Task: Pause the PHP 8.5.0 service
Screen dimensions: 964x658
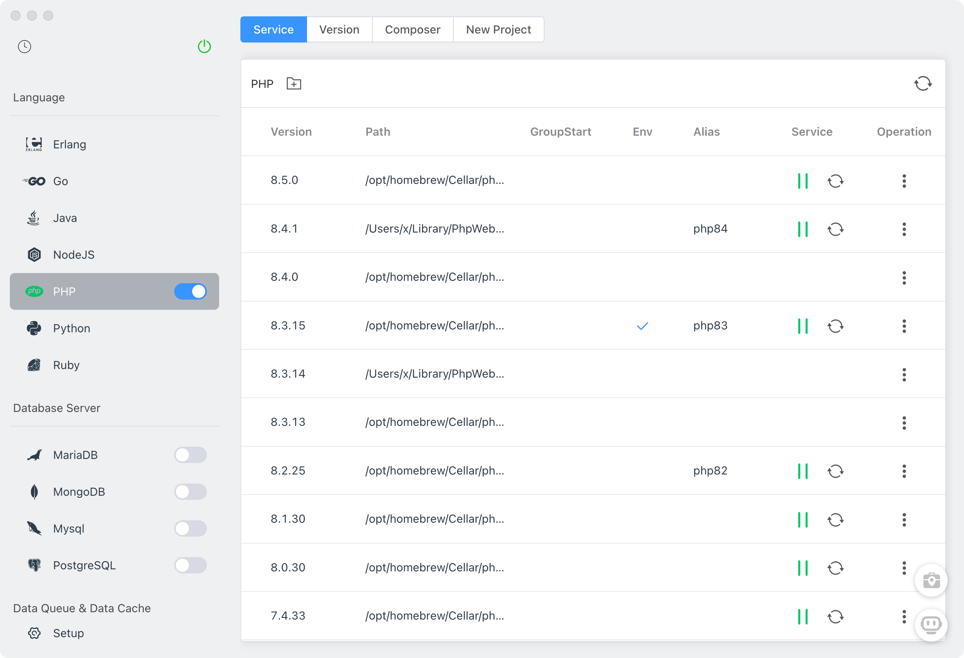Action: click(802, 180)
